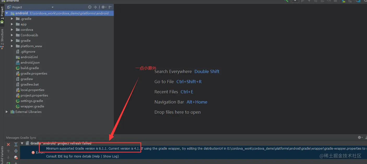The height and width of the screenshot is (164, 367).
Task: Open wrapper.gradle file
Action: click(32, 106)
